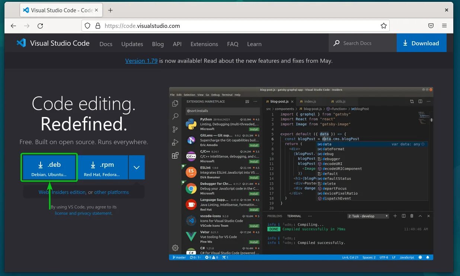Click the VS Code editor hero screenshot
This screenshot has width=460, height=276.
point(301,173)
